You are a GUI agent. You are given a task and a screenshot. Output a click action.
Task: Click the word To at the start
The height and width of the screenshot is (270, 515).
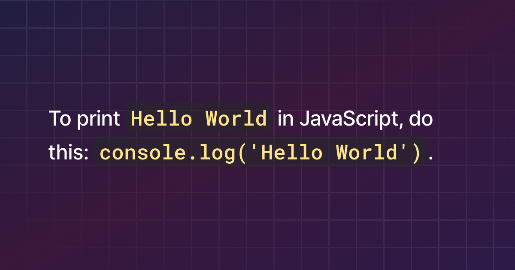point(60,119)
